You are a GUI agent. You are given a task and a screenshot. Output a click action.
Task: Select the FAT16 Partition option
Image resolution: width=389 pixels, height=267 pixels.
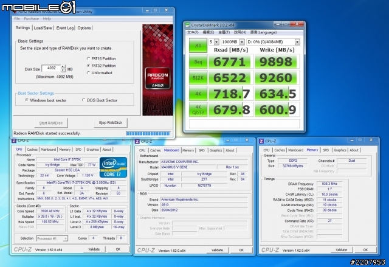88,59
